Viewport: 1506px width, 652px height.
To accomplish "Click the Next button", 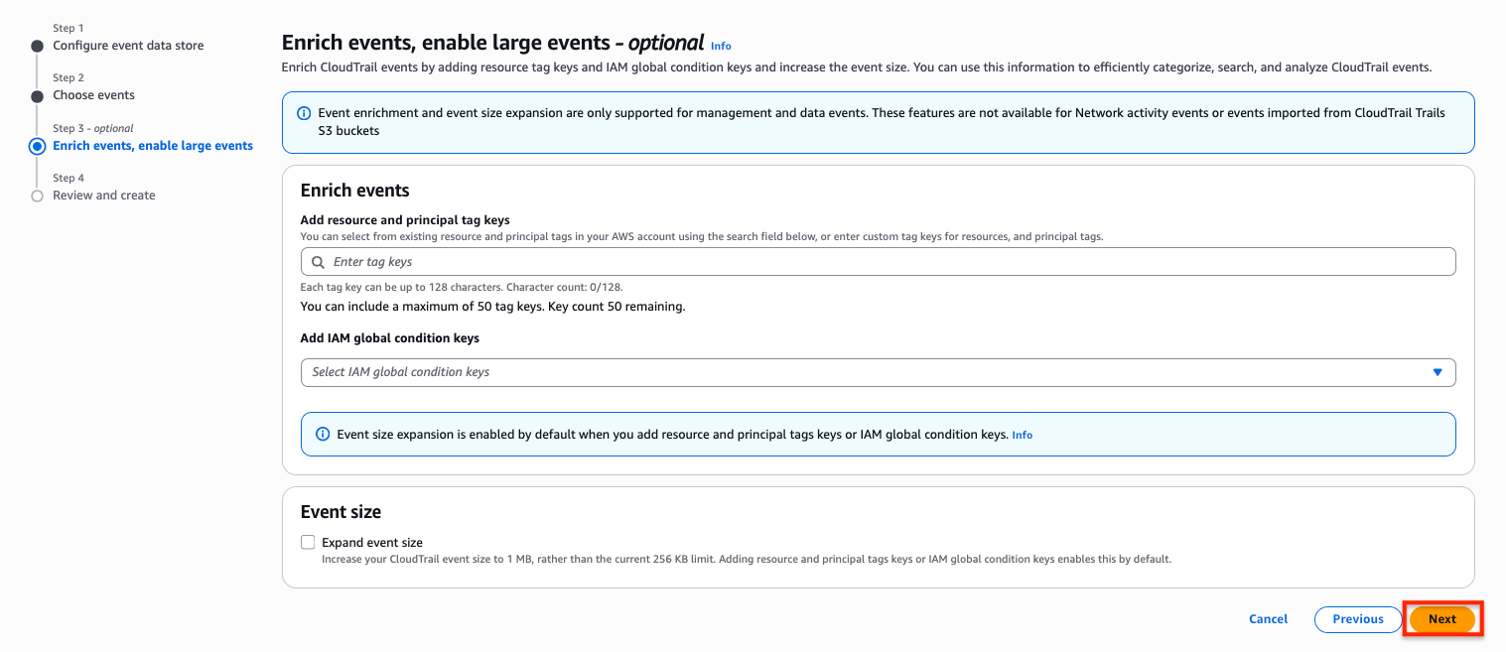I will click(x=1442, y=618).
